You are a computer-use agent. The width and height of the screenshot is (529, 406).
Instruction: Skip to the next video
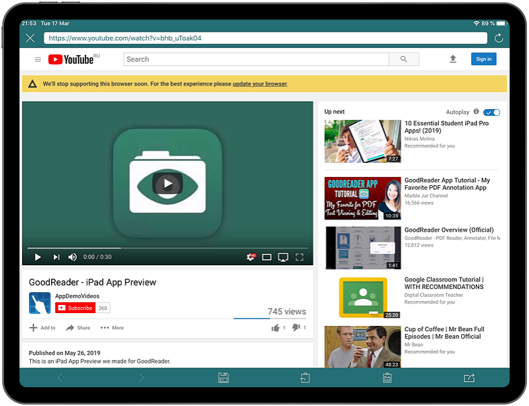[x=57, y=257]
